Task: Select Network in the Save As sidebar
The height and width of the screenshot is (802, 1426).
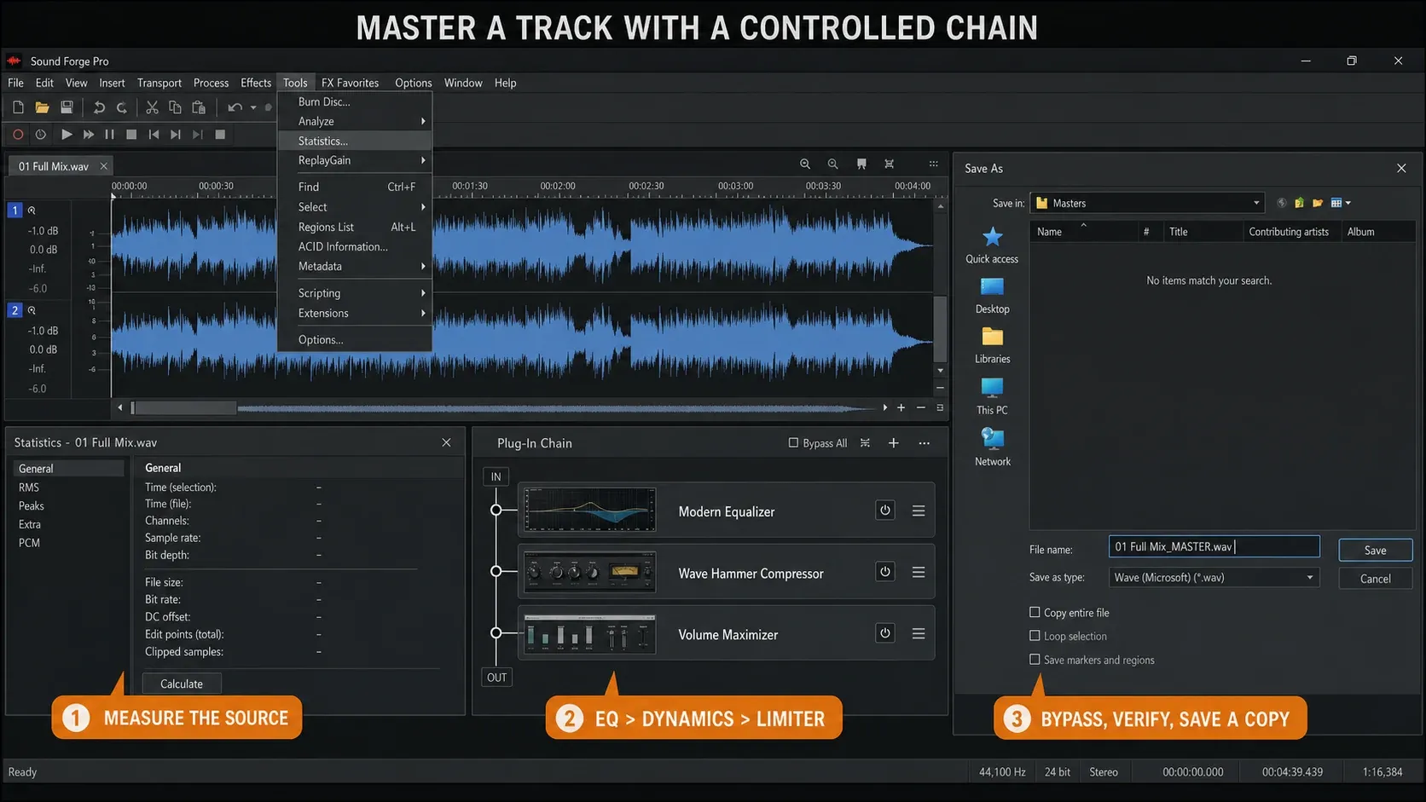Action: coord(992,447)
